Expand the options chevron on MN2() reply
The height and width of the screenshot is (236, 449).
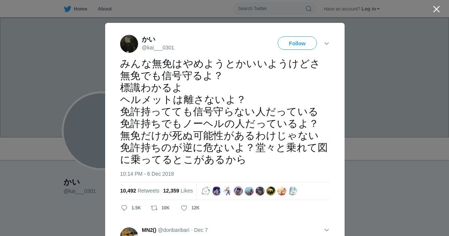point(327,230)
